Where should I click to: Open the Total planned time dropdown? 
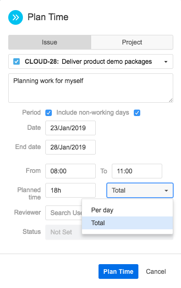coord(140,190)
